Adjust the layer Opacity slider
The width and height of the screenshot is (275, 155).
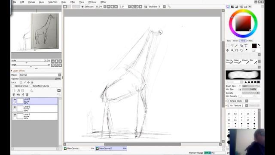click(40, 79)
